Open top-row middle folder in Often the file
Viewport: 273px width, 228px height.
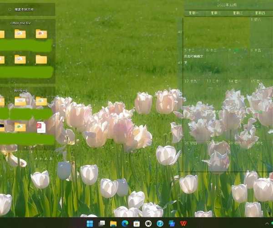pyautogui.click(x=20, y=34)
